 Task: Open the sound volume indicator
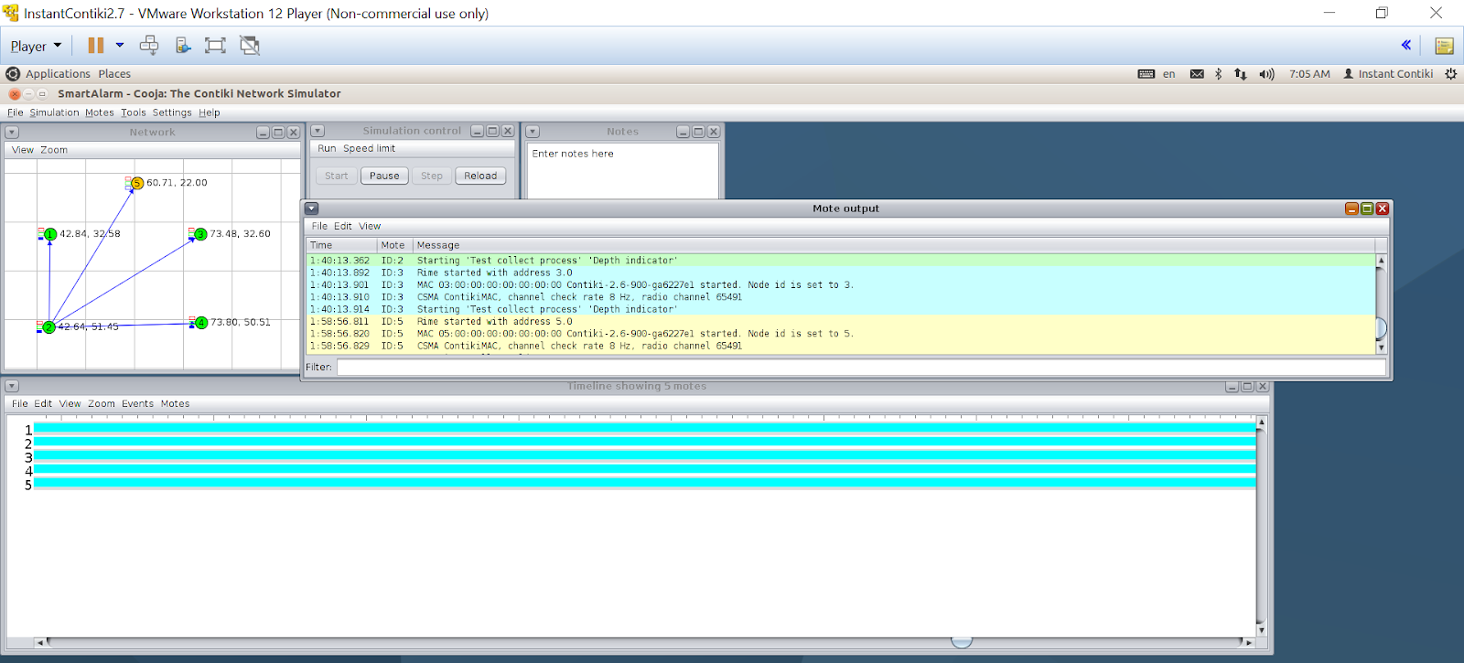tap(1266, 74)
